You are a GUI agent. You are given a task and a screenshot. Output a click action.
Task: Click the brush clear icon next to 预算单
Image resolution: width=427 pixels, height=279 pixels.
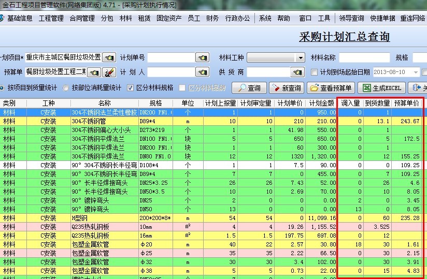point(109,72)
